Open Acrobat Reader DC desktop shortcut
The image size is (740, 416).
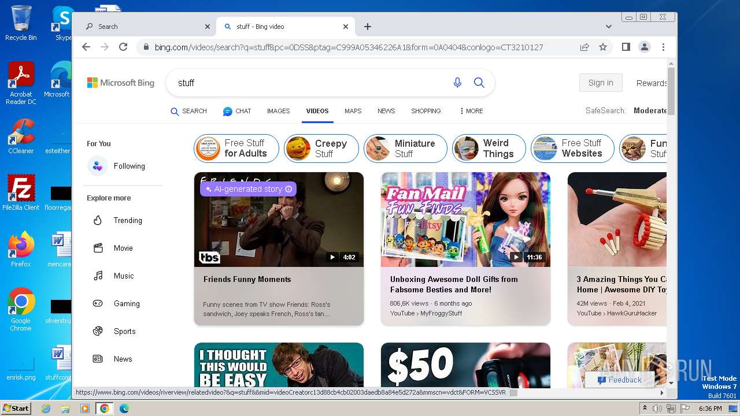[x=21, y=83]
